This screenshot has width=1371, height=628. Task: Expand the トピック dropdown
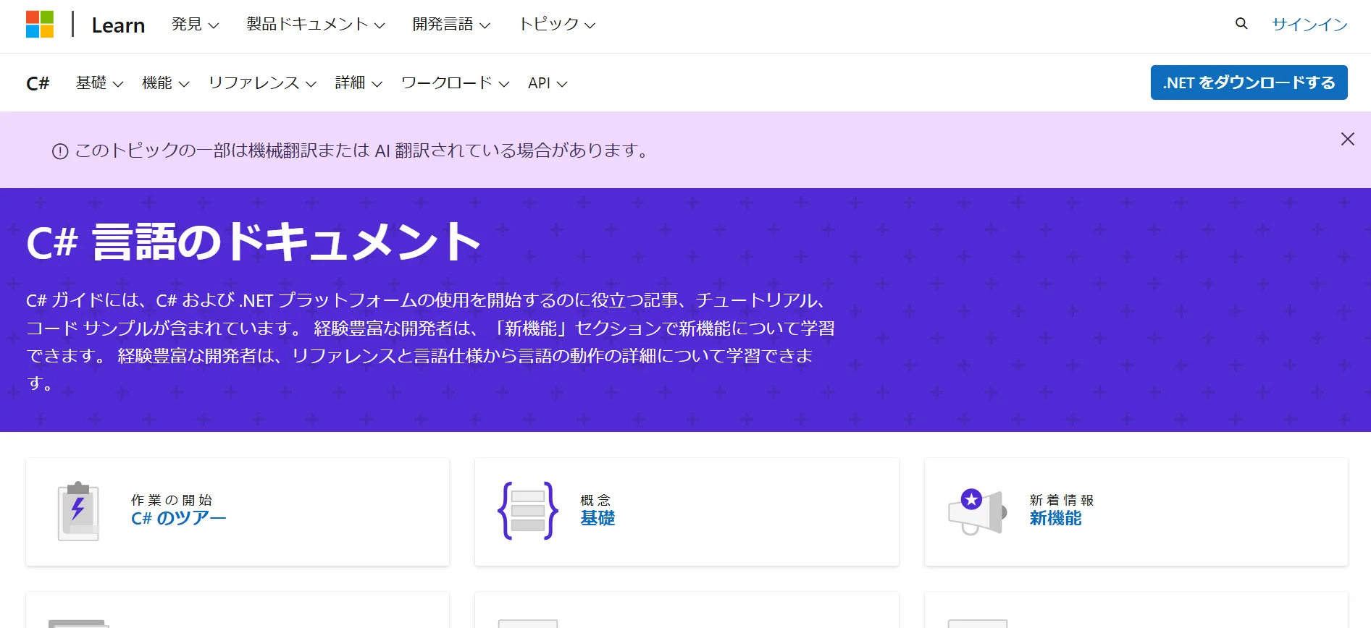[x=557, y=25]
